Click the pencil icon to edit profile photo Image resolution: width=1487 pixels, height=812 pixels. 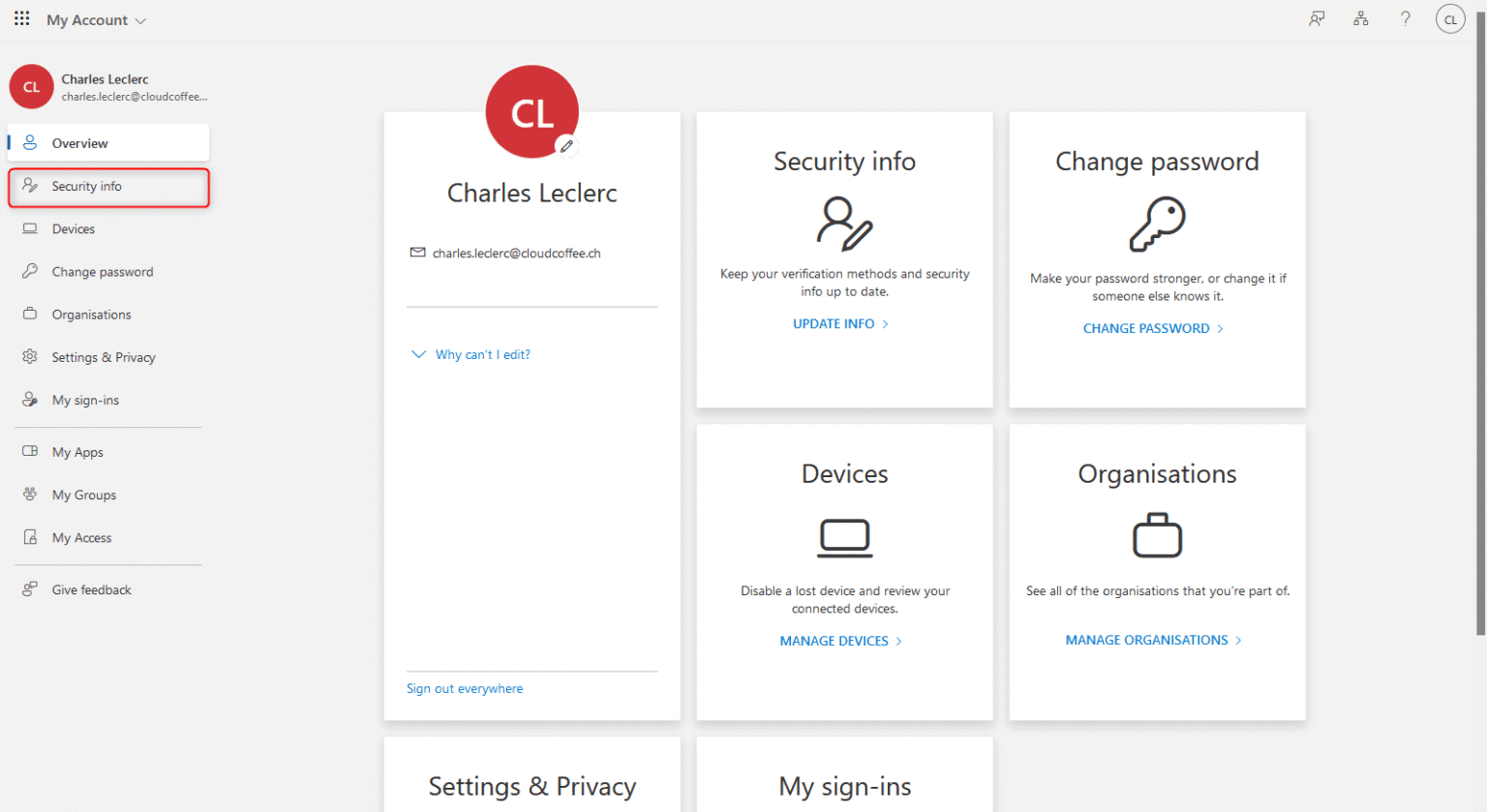coord(567,146)
